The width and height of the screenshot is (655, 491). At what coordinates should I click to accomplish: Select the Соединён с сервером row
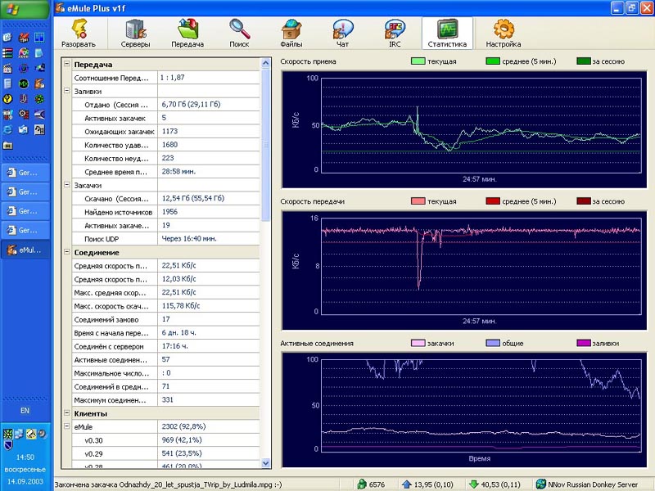[166, 346]
